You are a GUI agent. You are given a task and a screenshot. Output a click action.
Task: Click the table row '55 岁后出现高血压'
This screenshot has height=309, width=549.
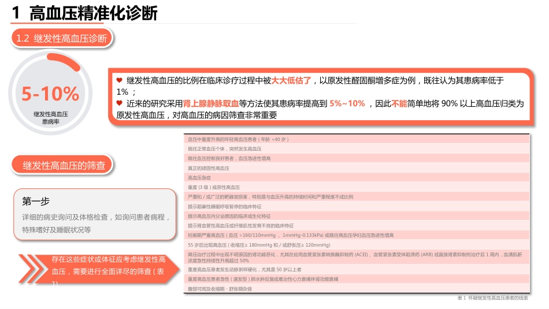(x=357, y=245)
